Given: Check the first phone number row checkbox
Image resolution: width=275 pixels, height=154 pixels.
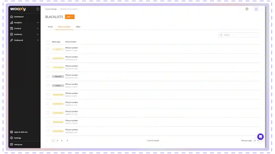Looking at the screenshot, I should [x=48, y=49].
